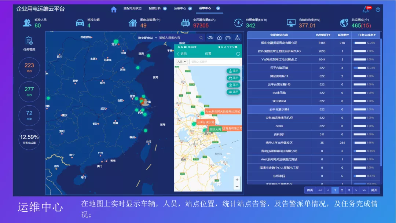This screenshot has height=223, width=396.
Task: Click the power logout icon
Action: [x=378, y=9]
